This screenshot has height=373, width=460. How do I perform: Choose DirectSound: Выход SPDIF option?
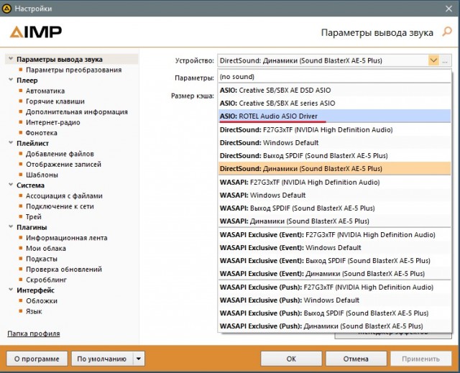click(x=334, y=156)
